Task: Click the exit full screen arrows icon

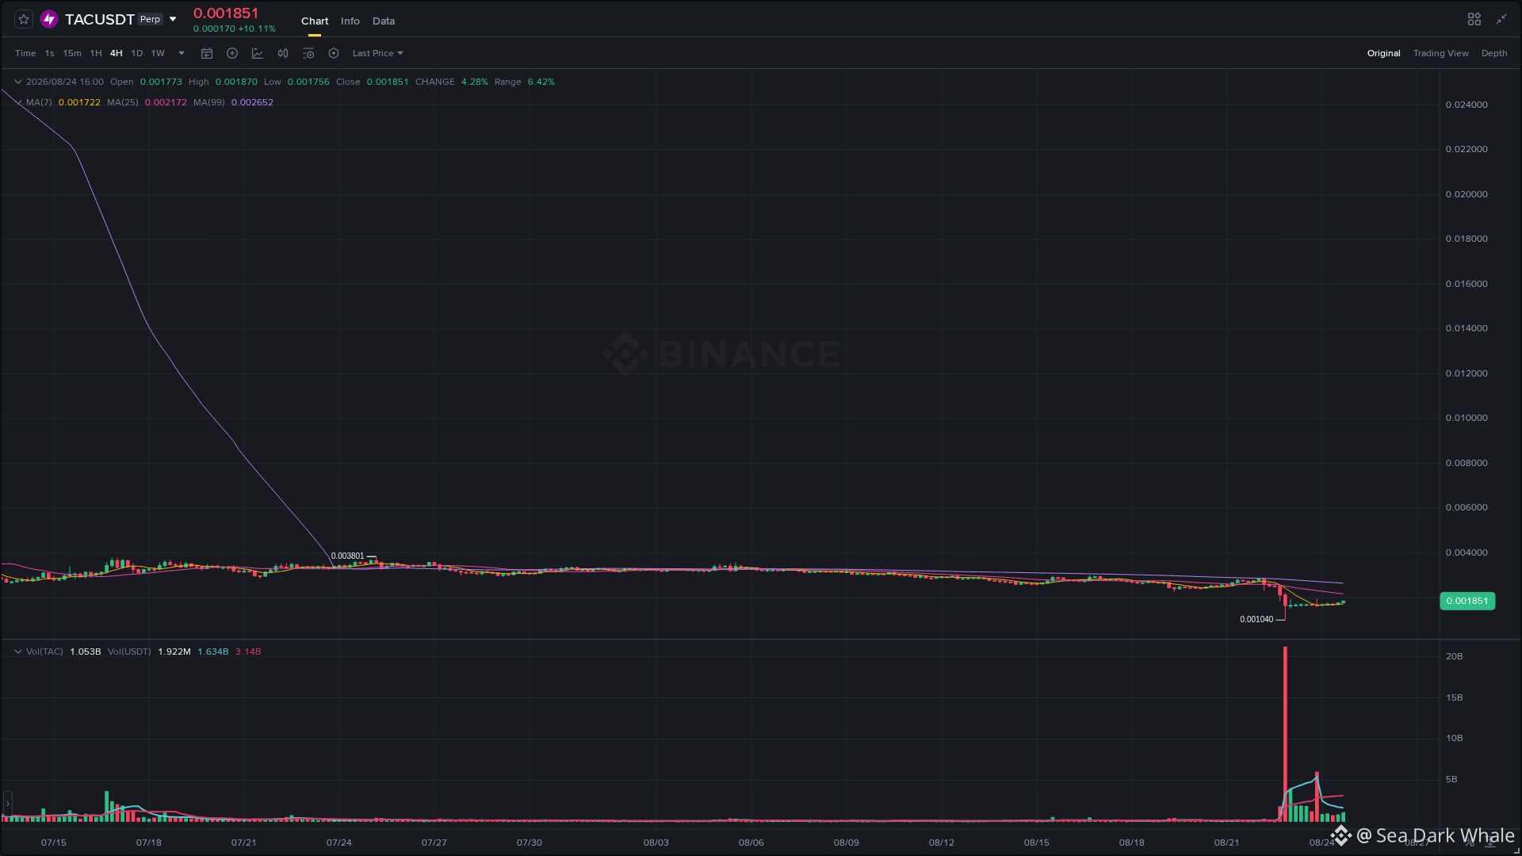Action: point(1501,19)
